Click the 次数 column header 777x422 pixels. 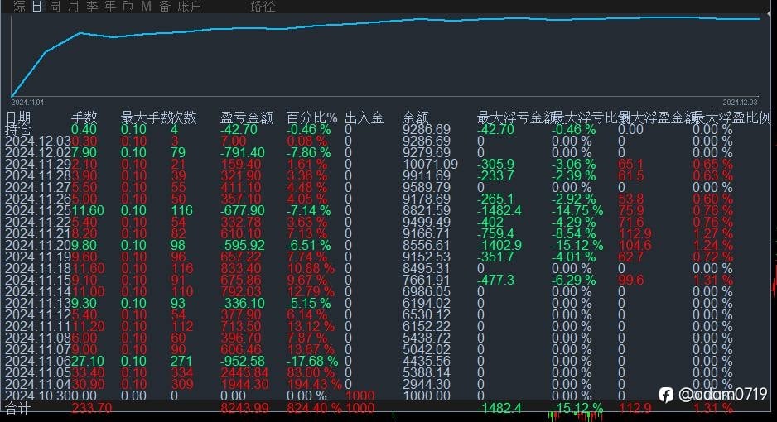coord(184,117)
